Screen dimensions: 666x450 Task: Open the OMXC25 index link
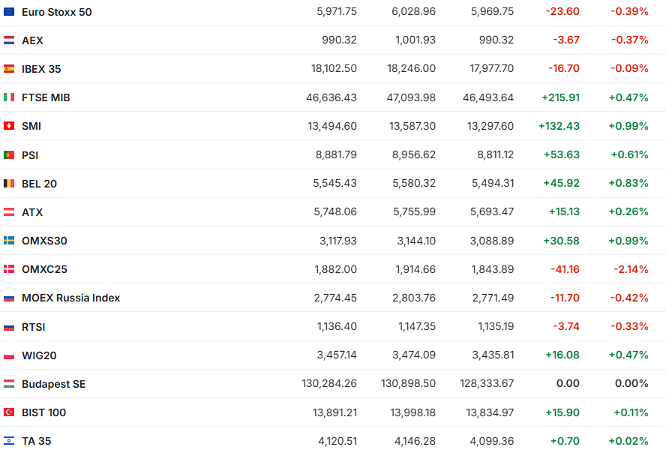44,269
